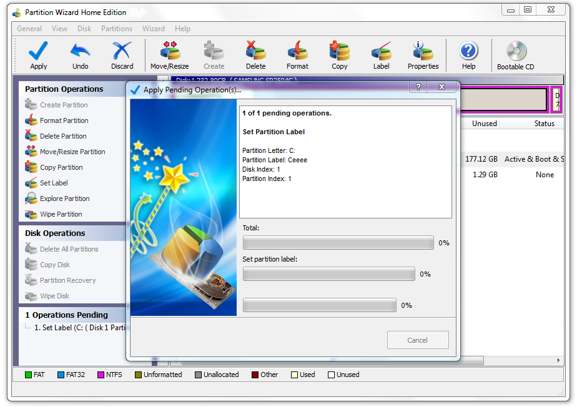
Task: Click the Unused legend swatch
Action: (331, 375)
